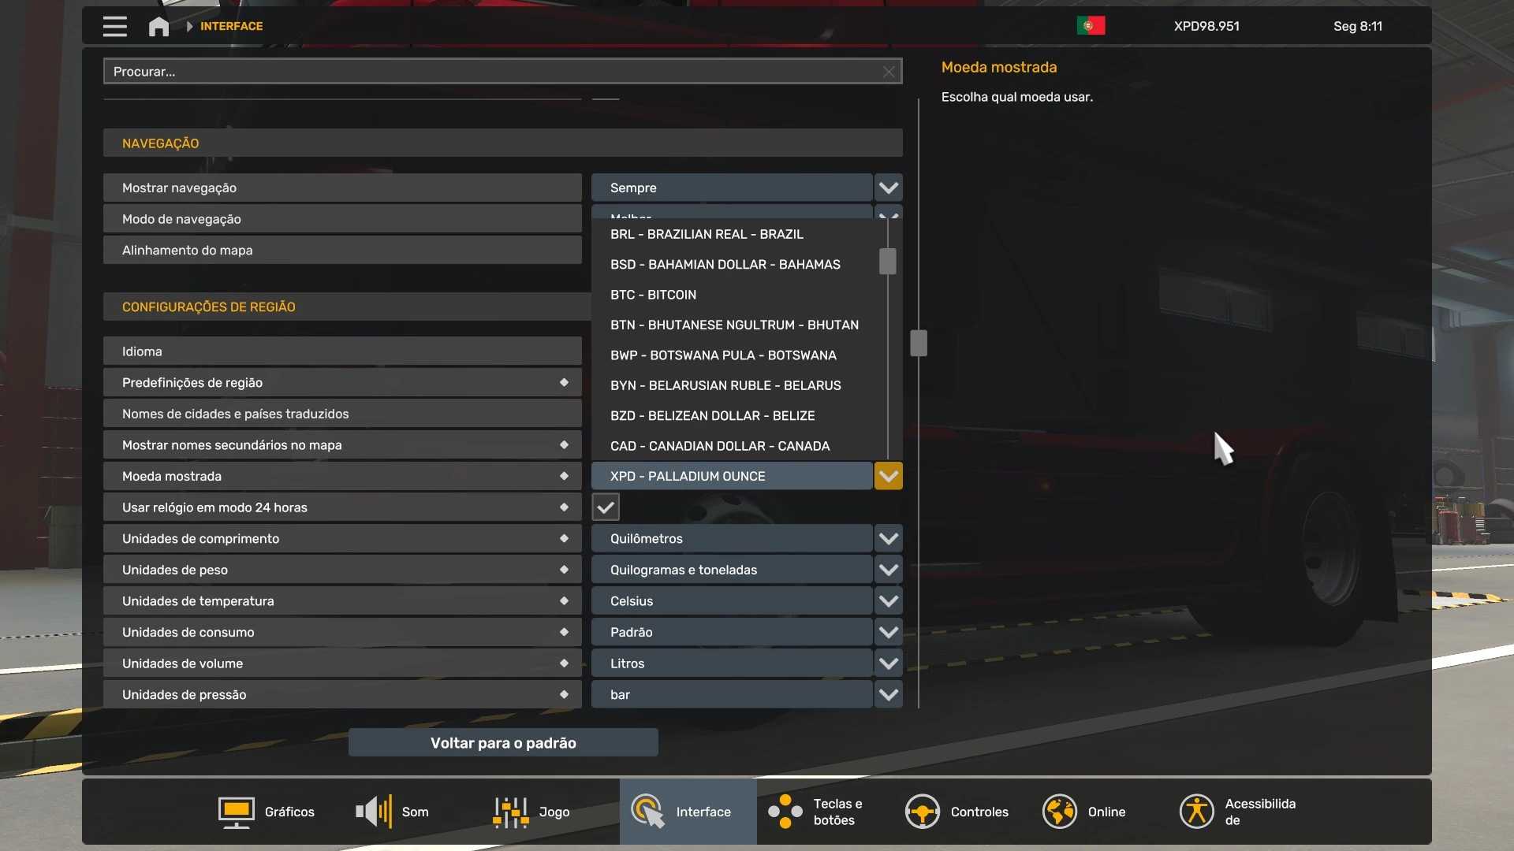Screen dimensions: 1514x851
Task: Choose CAD - CANADIAN DOLLAR from list
Action: 719,446
